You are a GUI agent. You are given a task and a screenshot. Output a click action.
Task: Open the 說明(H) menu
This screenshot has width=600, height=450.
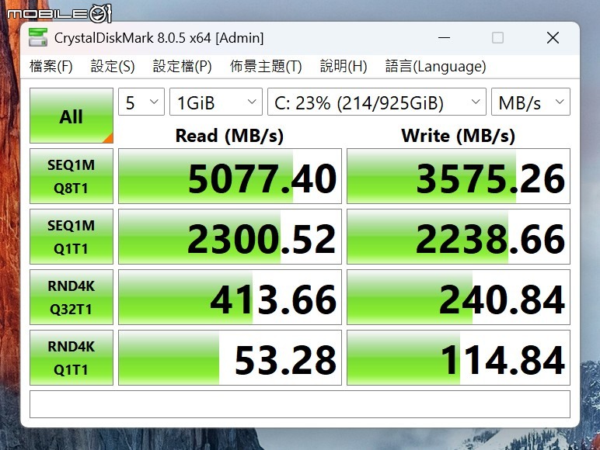tap(344, 67)
